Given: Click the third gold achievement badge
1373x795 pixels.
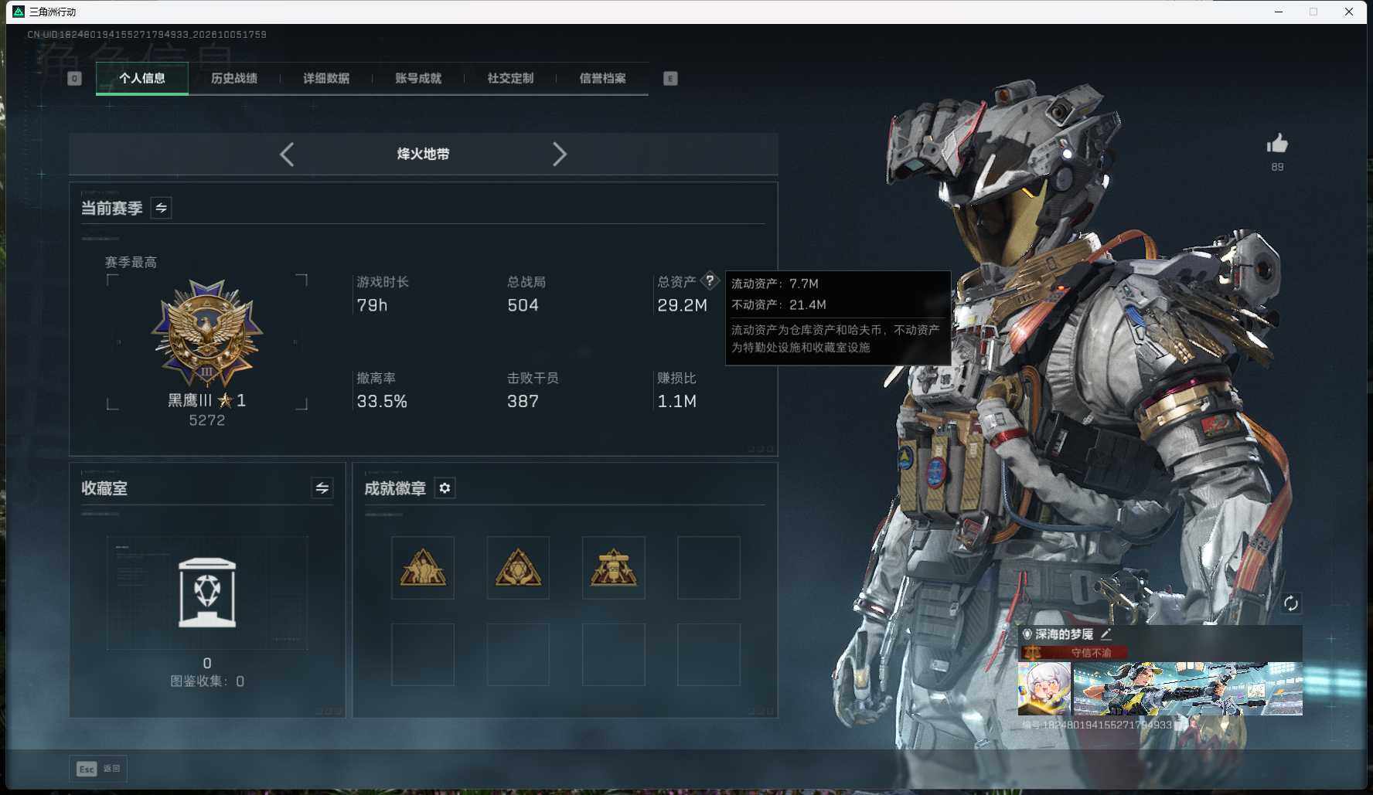Looking at the screenshot, I should tap(614, 568).
